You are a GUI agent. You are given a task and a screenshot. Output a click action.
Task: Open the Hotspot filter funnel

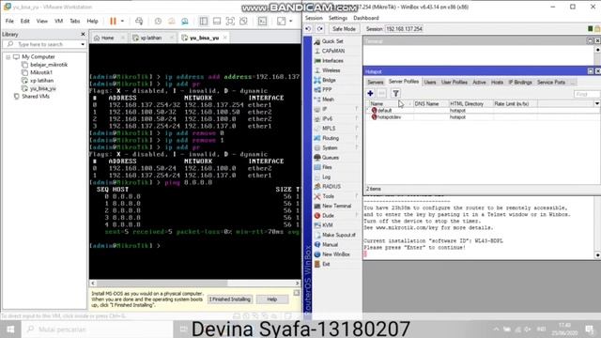coord(396,93)
